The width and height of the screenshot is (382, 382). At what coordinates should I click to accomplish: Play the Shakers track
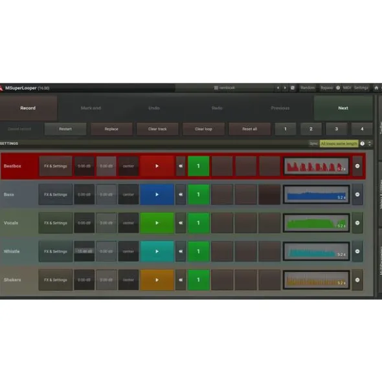point(157,280)
